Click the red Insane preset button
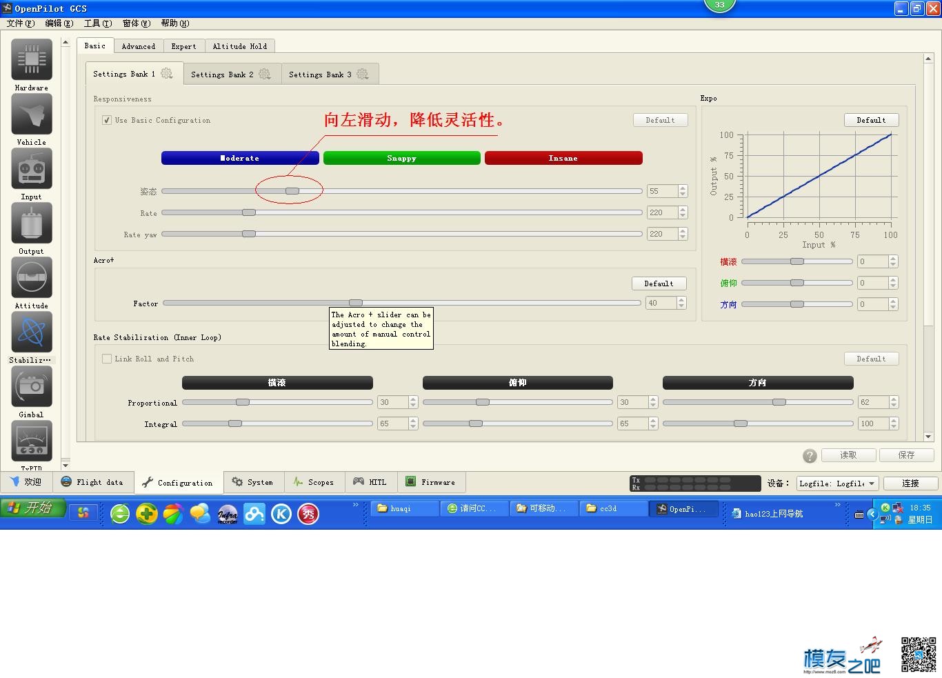 [x=563, y=158]
